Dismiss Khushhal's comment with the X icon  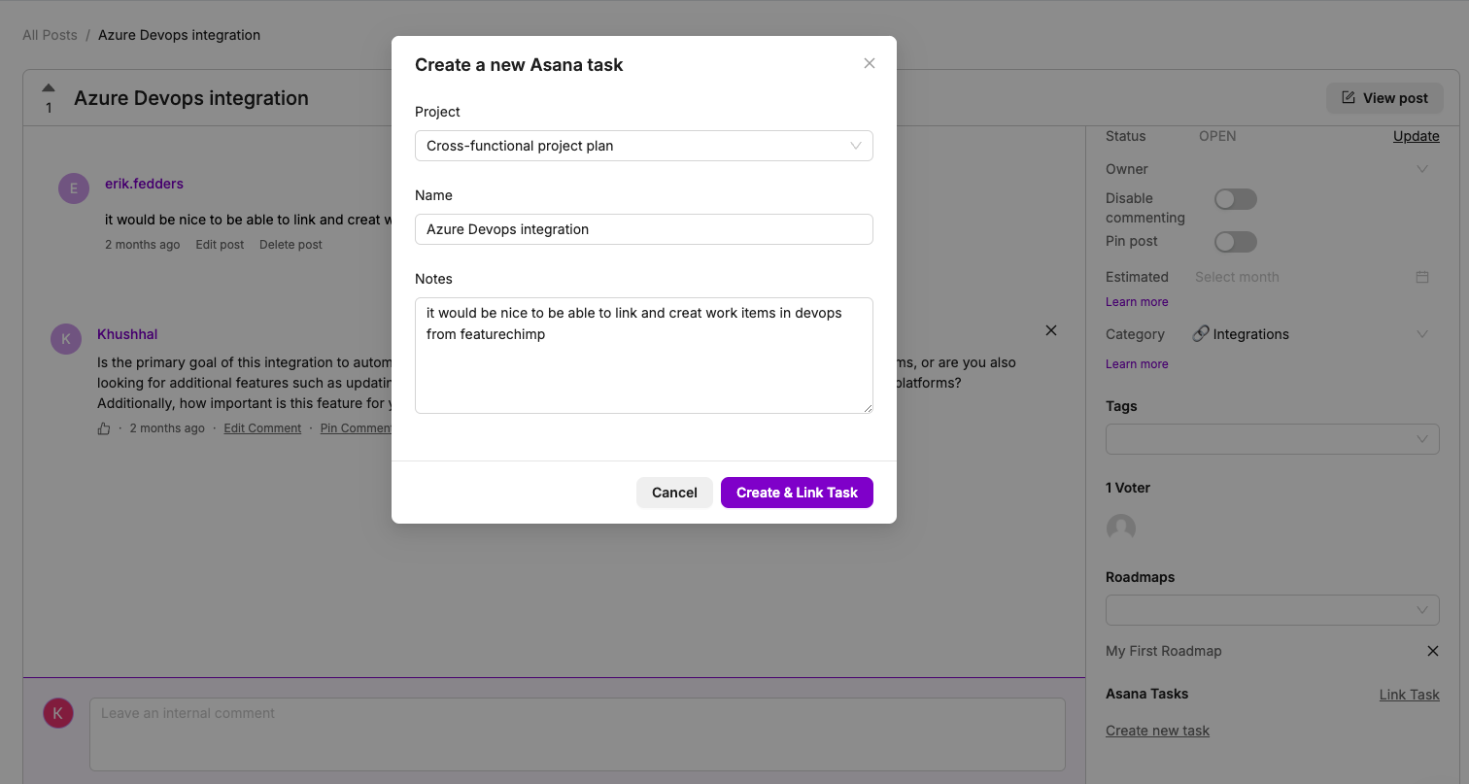(1050, 330)
